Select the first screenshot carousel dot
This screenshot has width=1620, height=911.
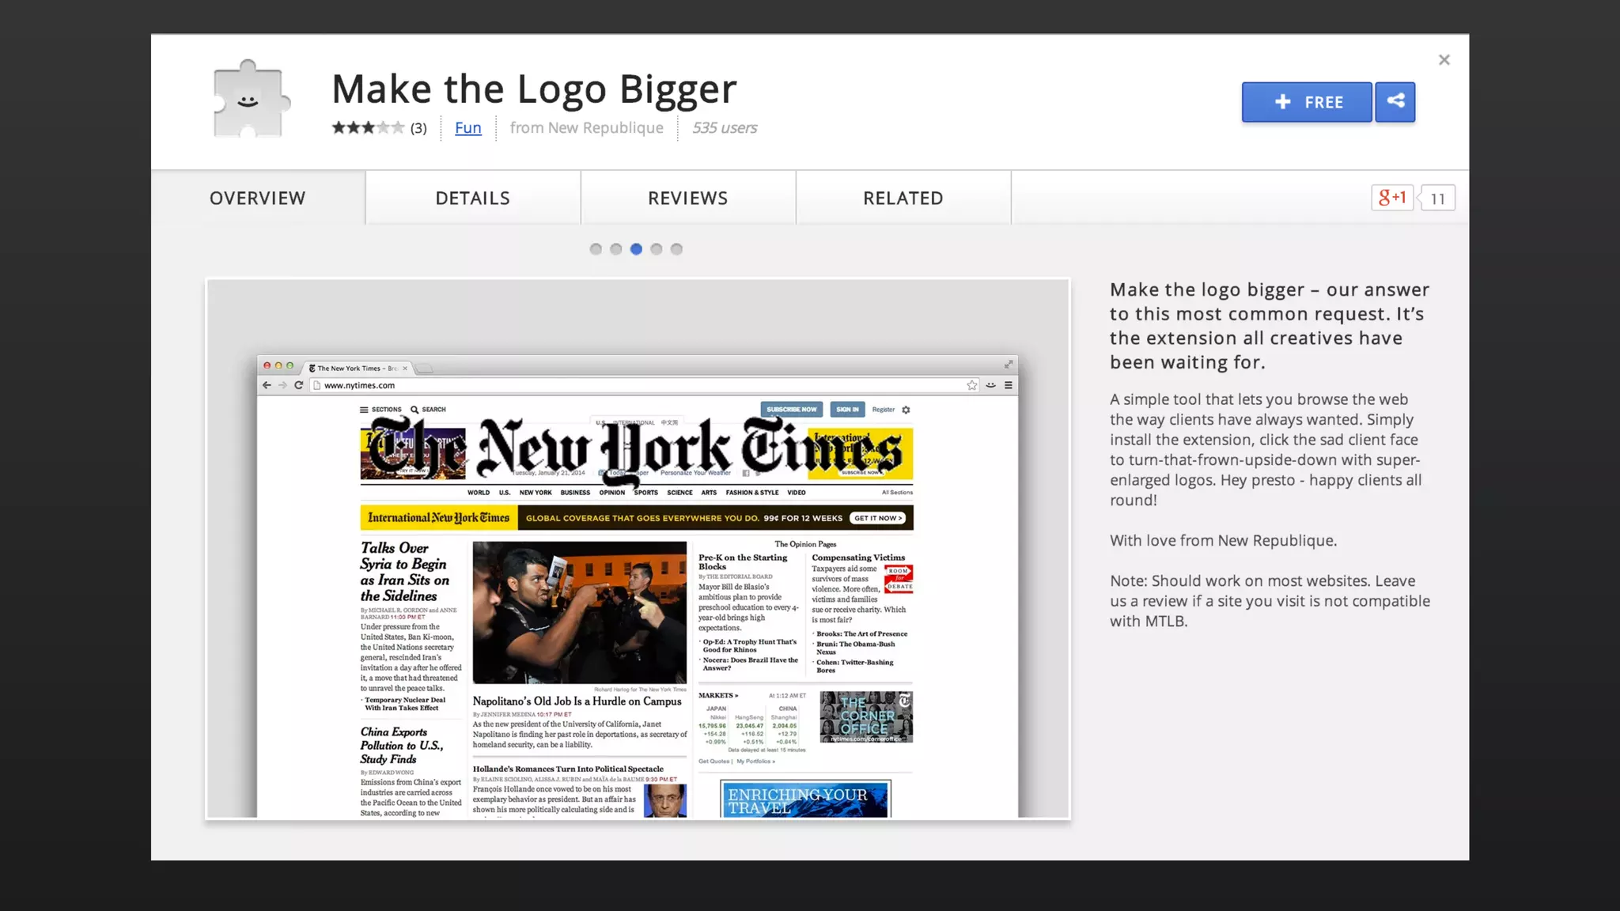596,249
